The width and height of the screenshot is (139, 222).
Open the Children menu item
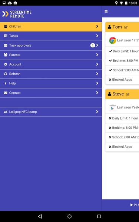tap(51, 27)
